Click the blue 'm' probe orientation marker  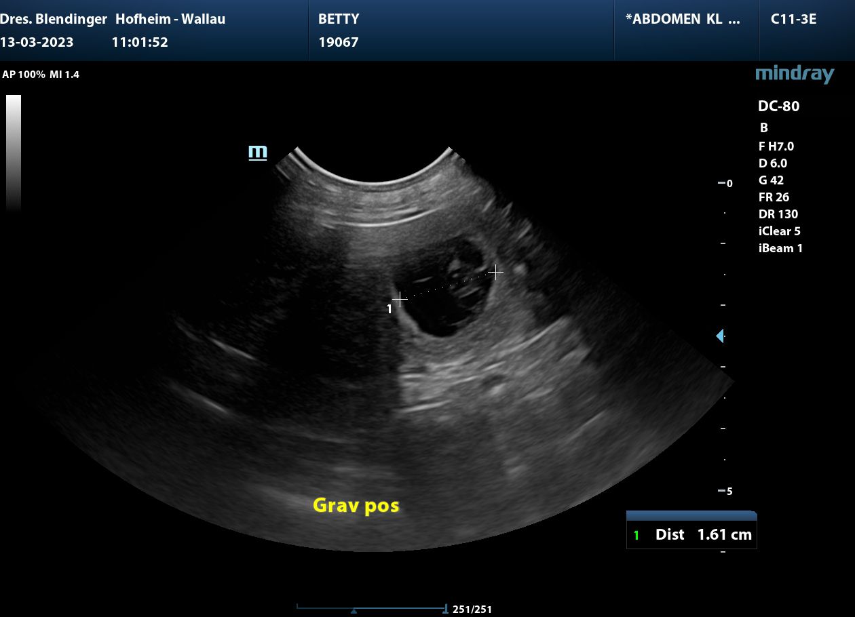[258, 152]
